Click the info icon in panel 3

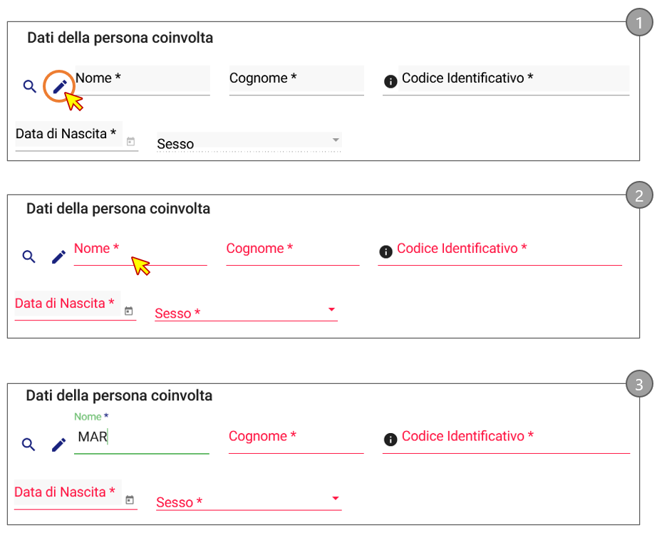click(x=390, y=440)
